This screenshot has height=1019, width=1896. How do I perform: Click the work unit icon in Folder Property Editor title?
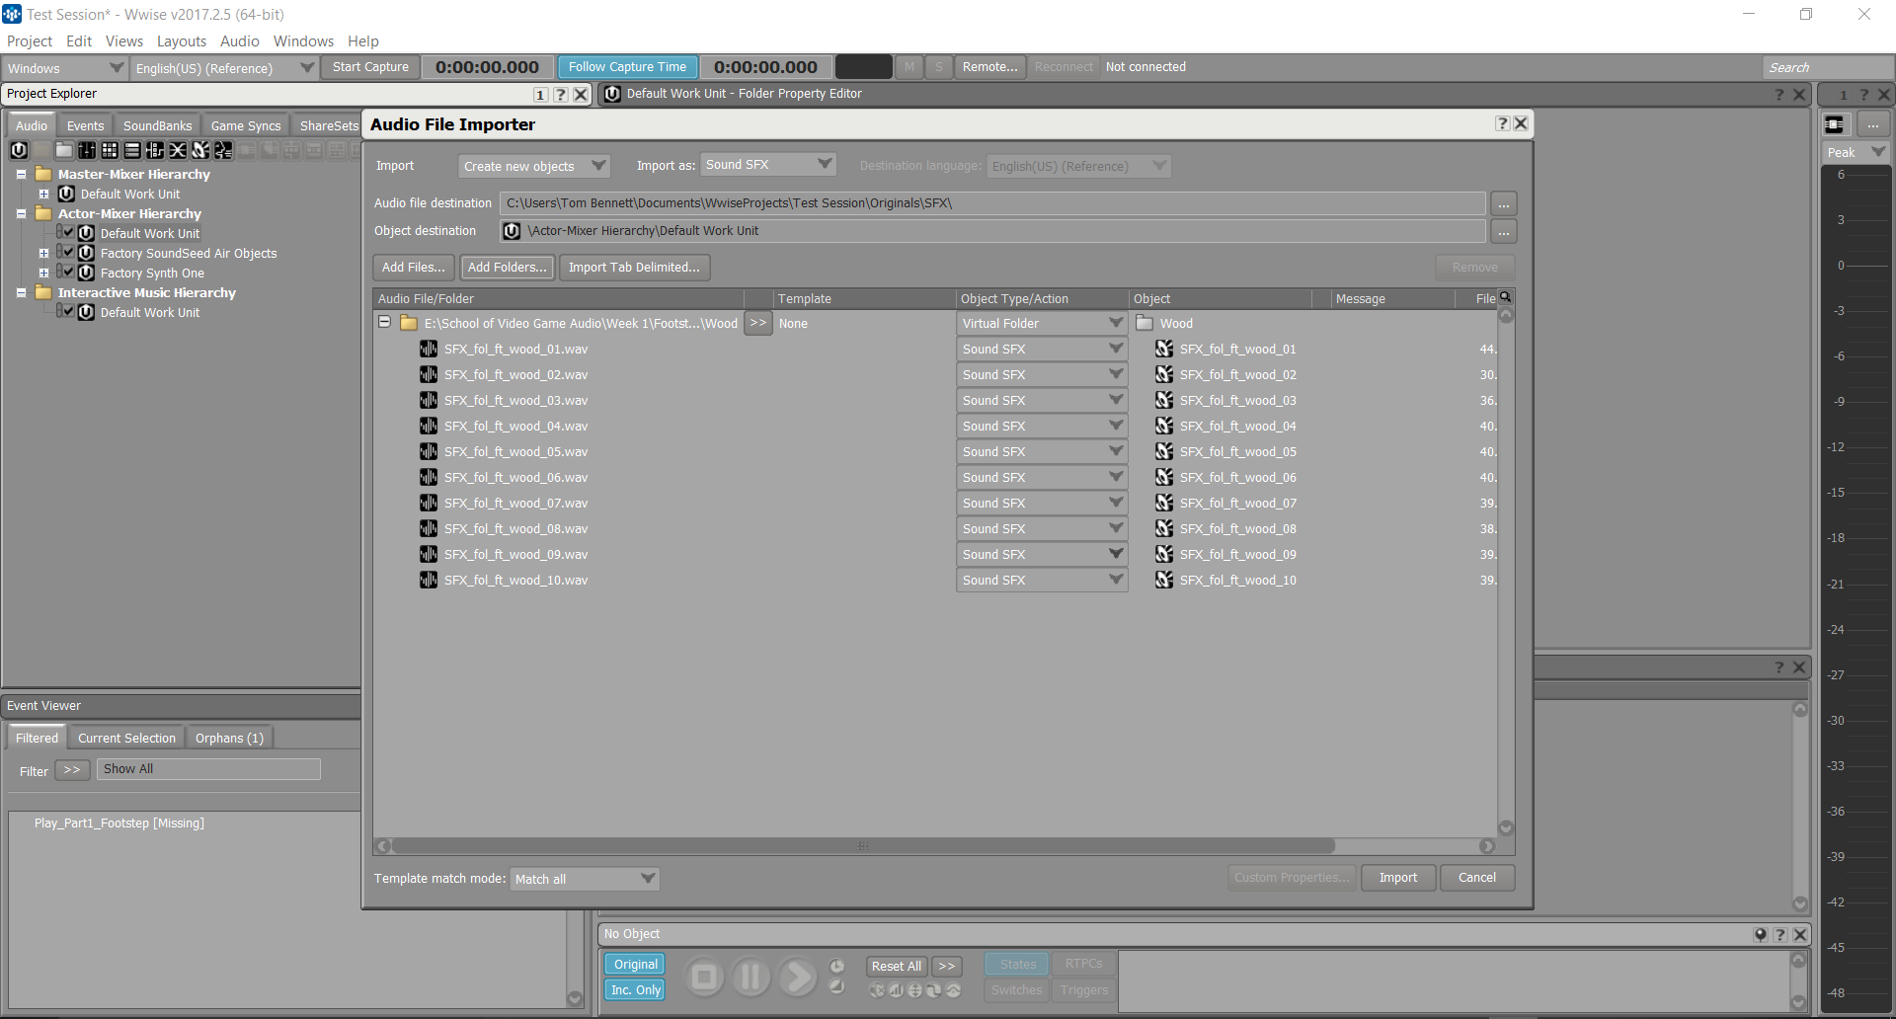click(x=612, y=94)
